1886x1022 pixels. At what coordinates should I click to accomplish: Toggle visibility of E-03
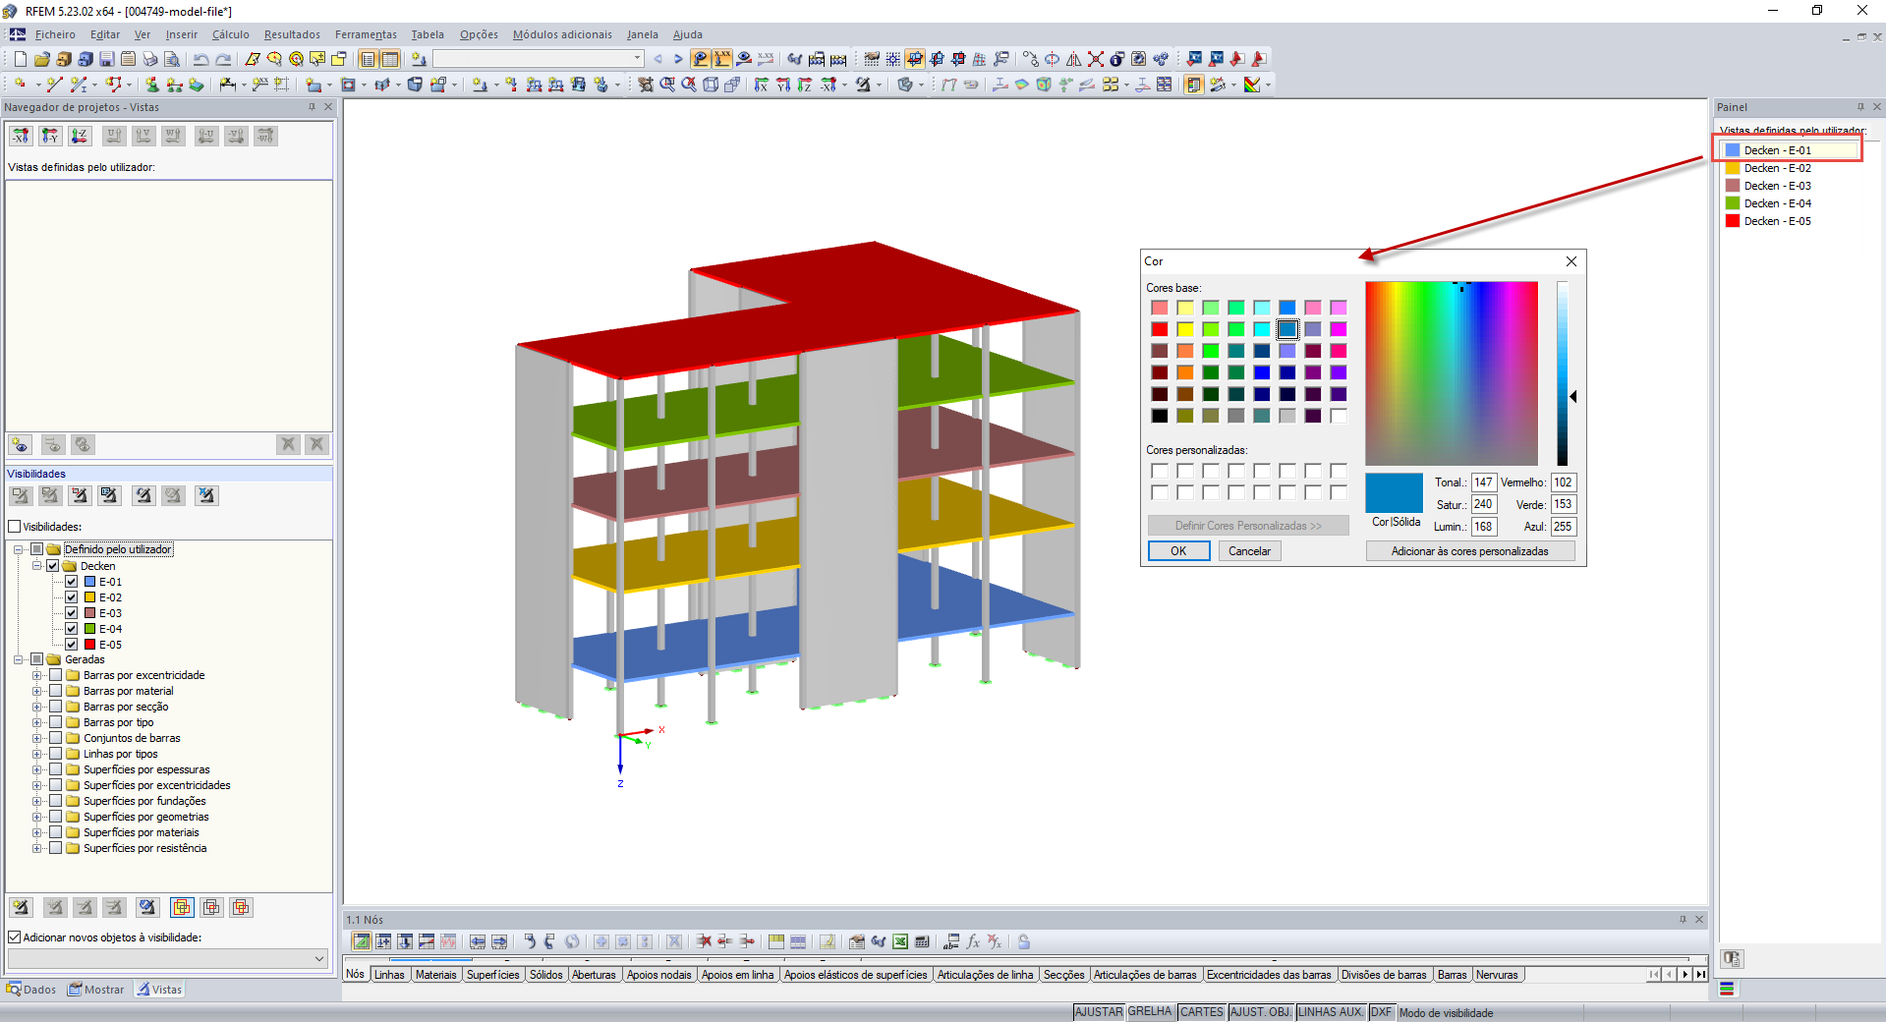[72, 613]
